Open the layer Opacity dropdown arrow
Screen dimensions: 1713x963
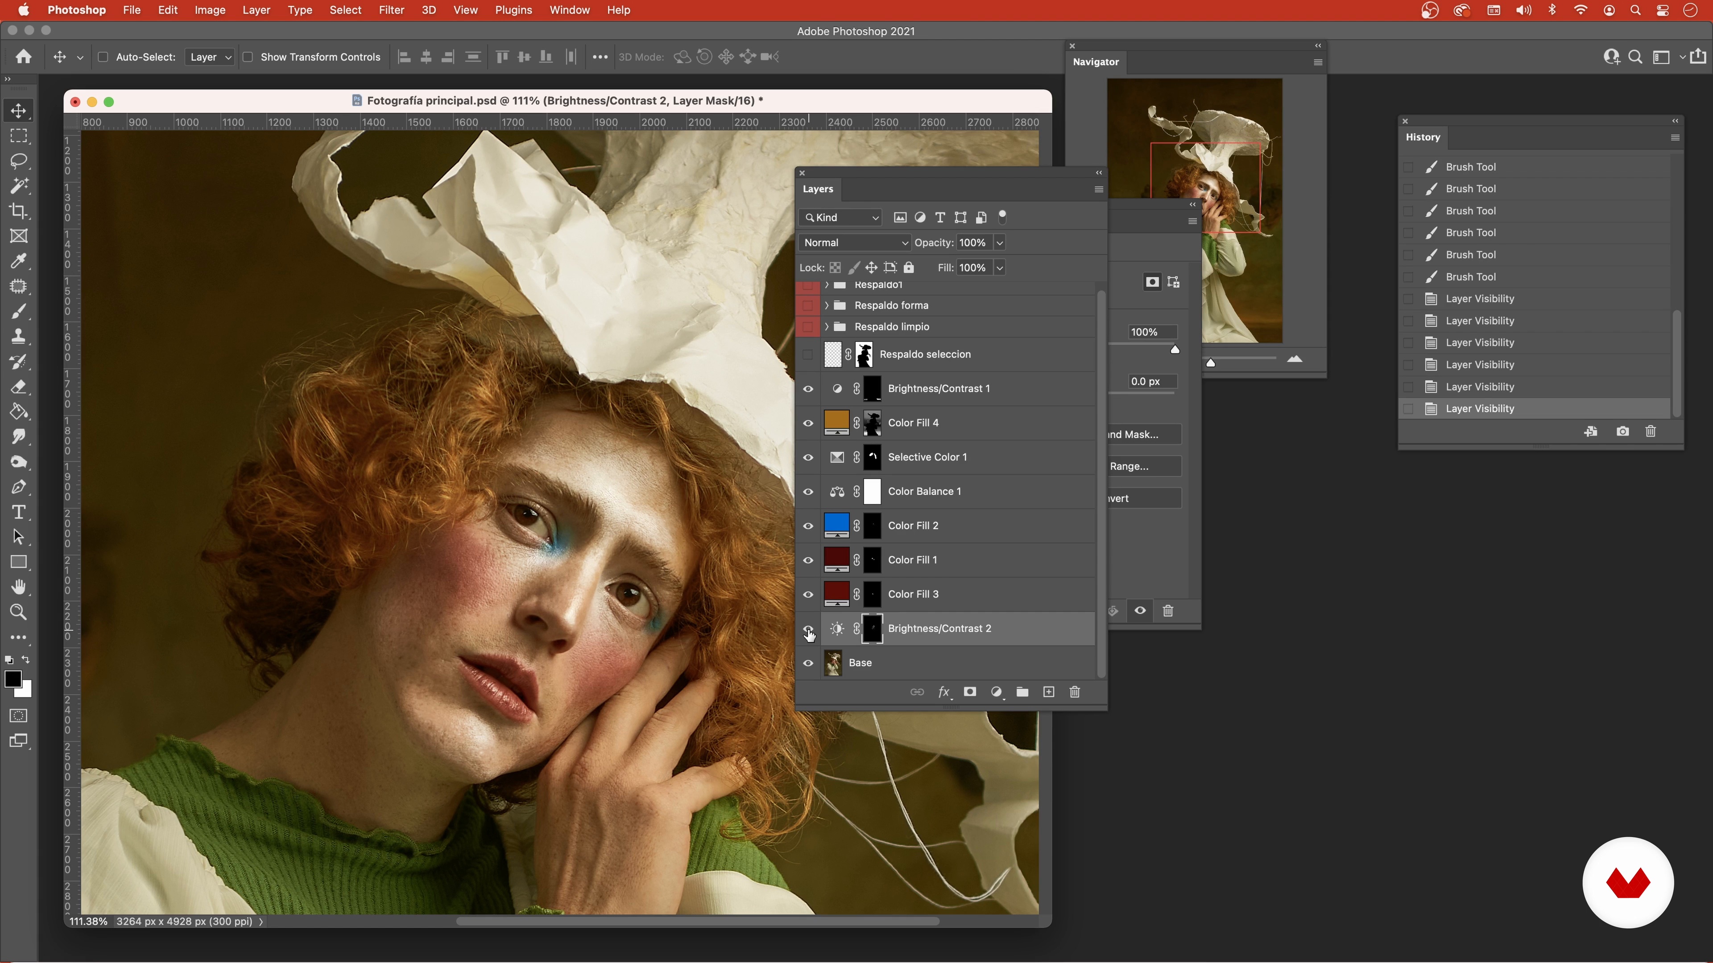[999, 243]
